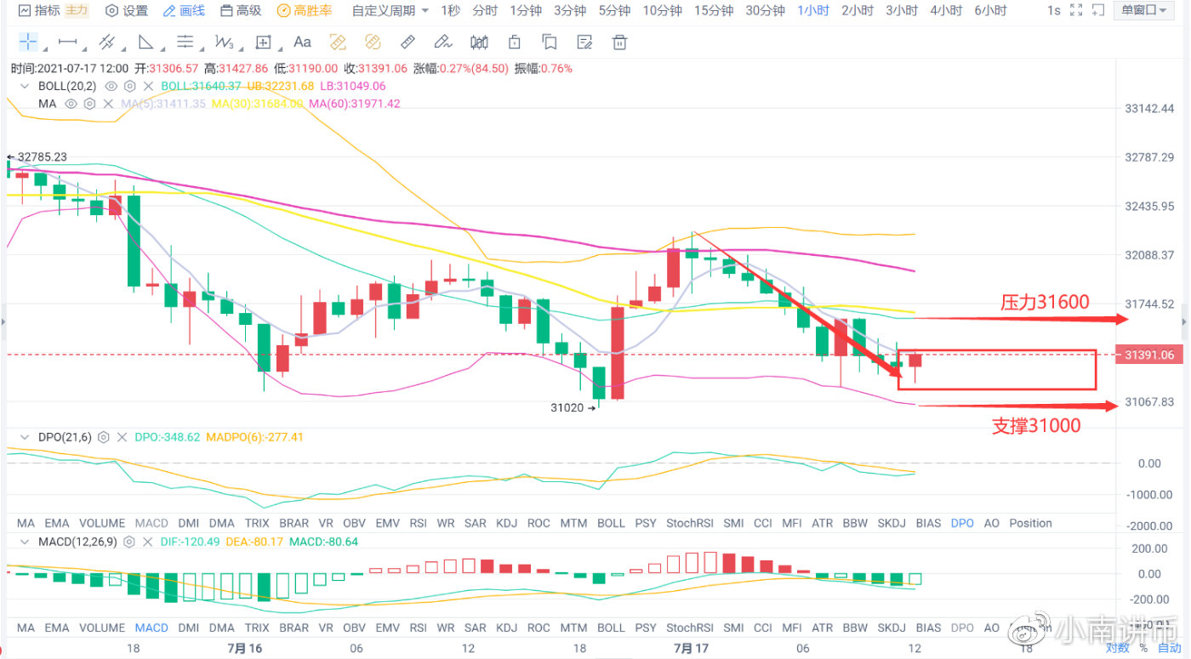This screenshot has height=659, width=1191.
Task: Open the 设置 settings button
Action: [126, 11]
